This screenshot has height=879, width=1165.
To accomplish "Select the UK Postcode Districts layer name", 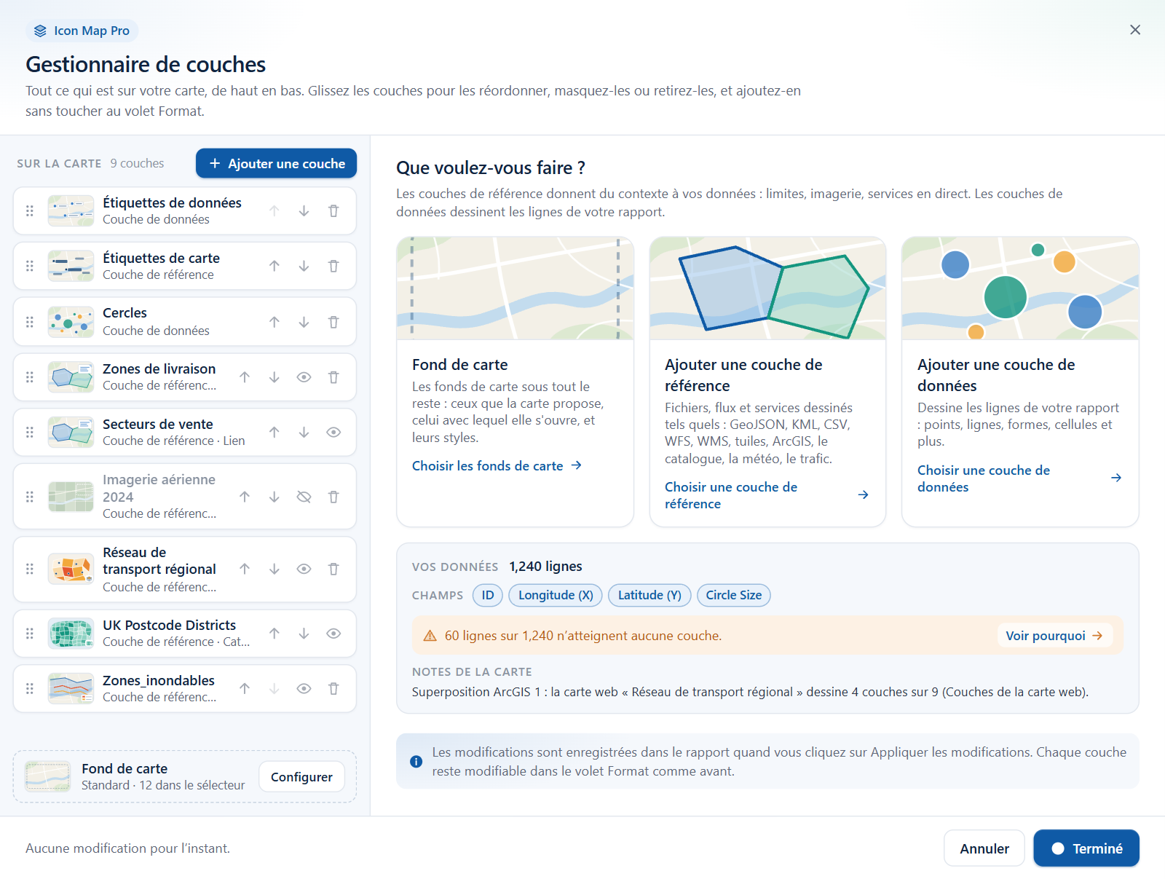I will [x=170, y=626].
